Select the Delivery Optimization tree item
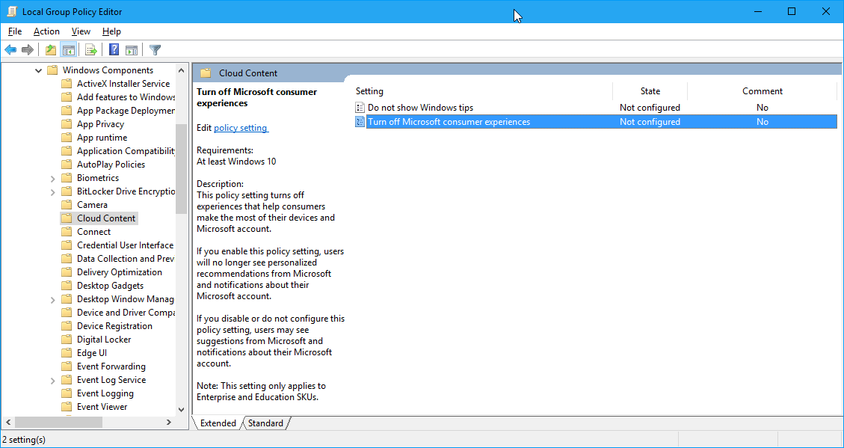This screenshot has height=448, width=844. 120,272
